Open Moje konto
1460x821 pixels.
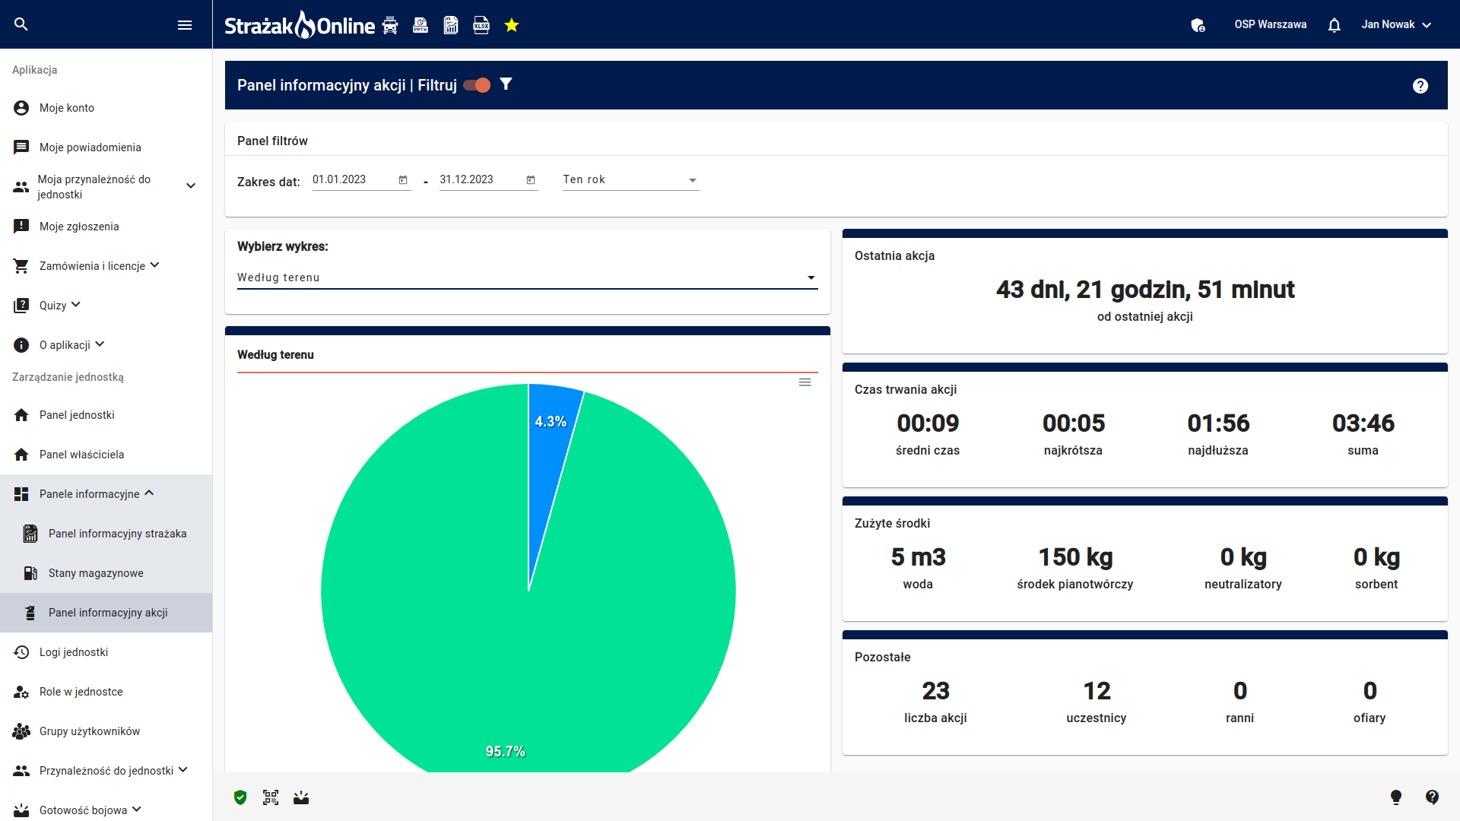point(106,108)
